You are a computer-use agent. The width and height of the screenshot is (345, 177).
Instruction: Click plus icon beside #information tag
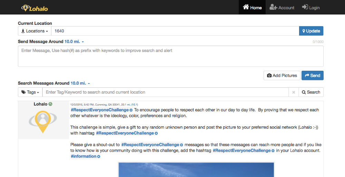99,157
